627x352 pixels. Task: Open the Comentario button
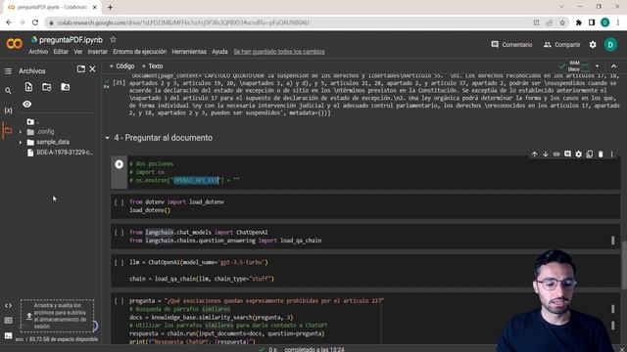point(511,45)
